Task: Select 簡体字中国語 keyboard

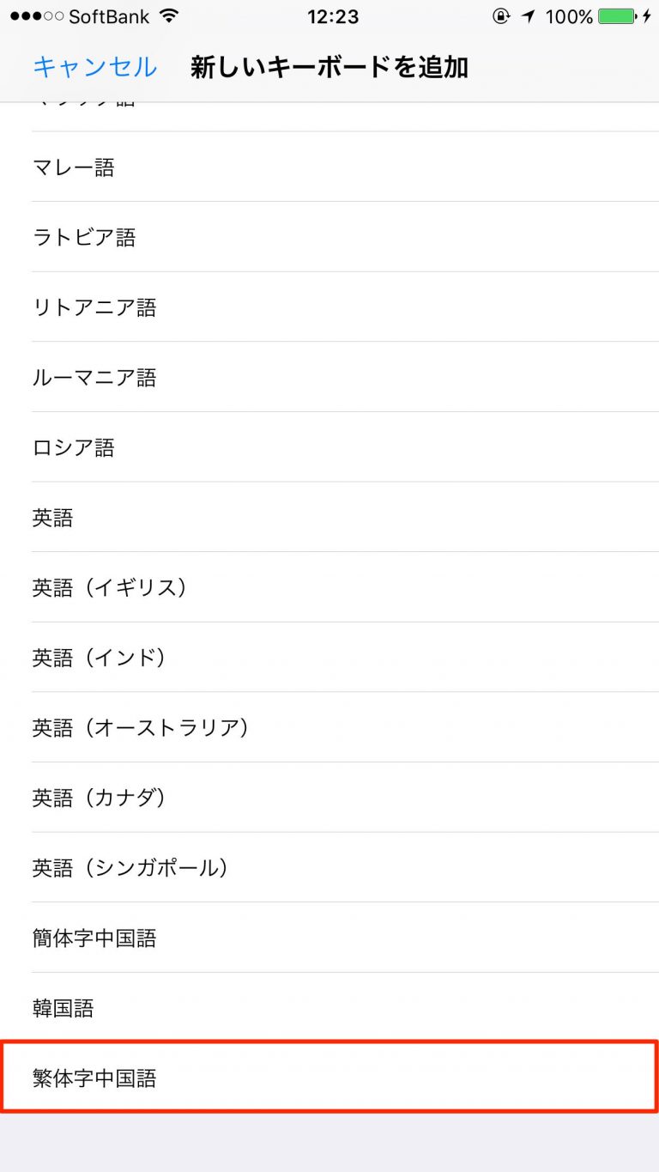Action: point(94,938)
